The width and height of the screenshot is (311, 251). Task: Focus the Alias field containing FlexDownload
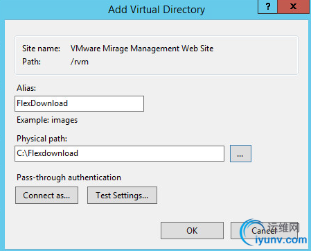[79, 103]
